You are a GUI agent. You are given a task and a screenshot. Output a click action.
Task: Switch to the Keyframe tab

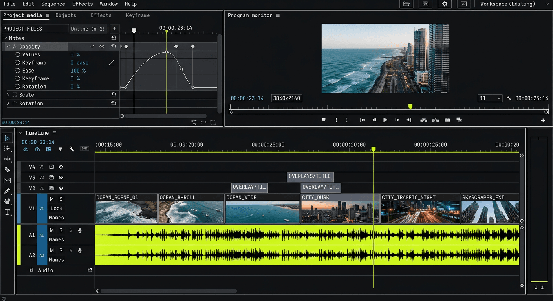pyautogui.click(x=137, y=15)
